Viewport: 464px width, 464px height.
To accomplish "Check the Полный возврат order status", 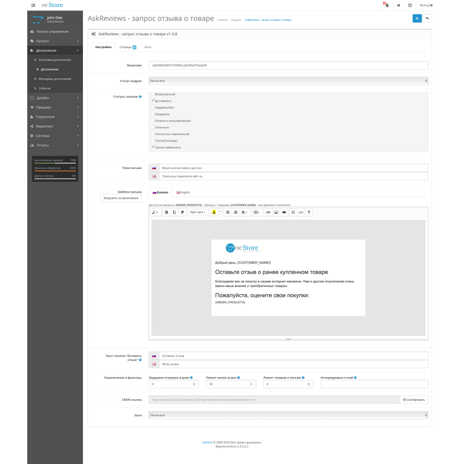I will [153, 140].
